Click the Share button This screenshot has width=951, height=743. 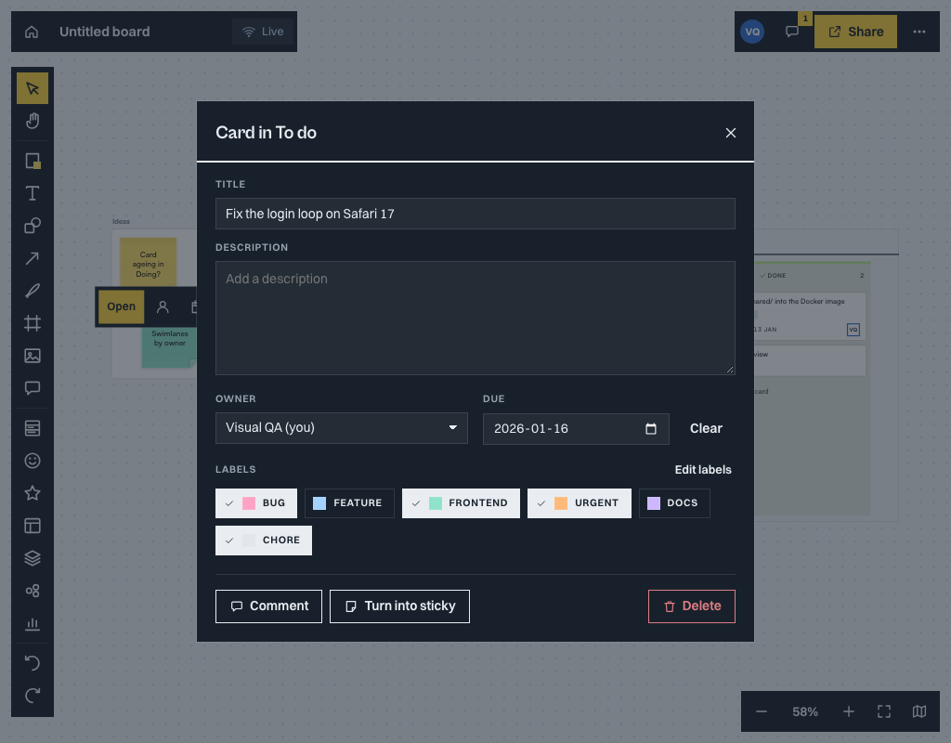pyautogui.click(x=855, y=32)
